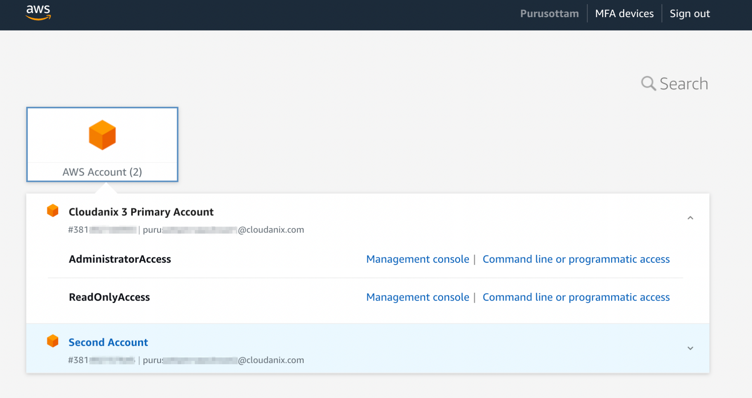
Task: Click the orange cube beside Cloudanix 3 Primary Account
Action: pos(53,210)
